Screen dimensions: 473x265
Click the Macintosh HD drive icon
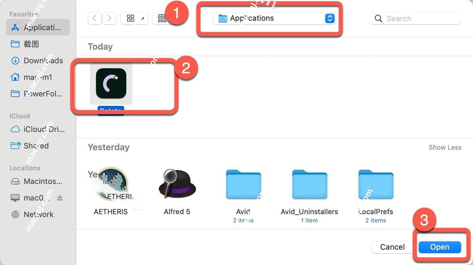tap(15, 181)
